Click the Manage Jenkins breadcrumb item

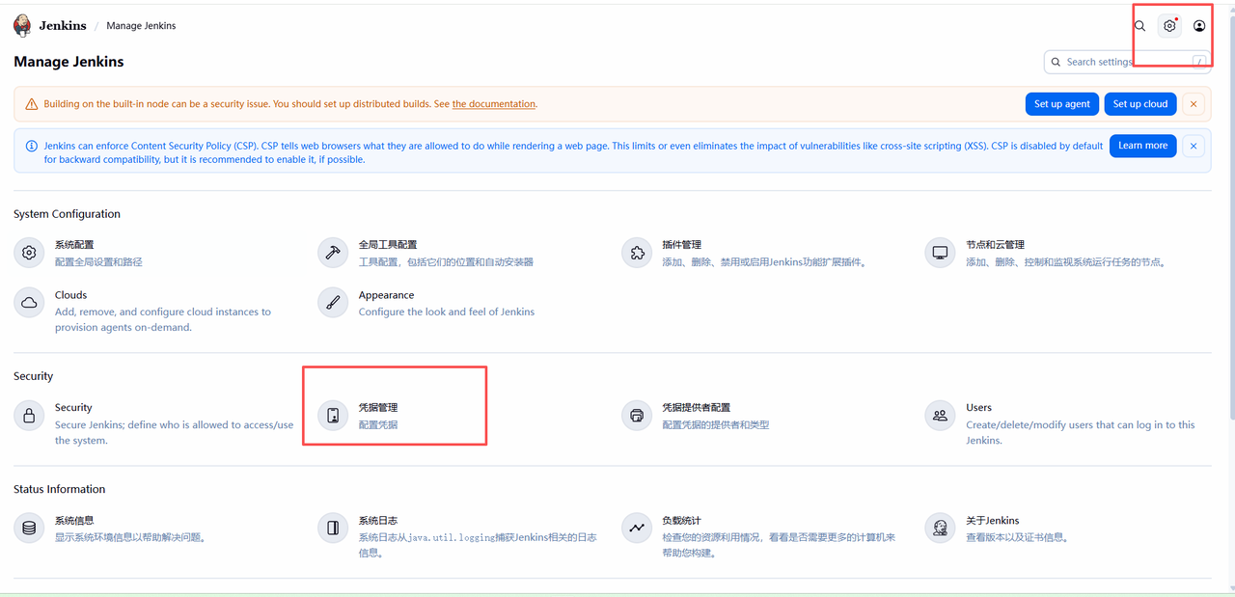pos(141,26)
